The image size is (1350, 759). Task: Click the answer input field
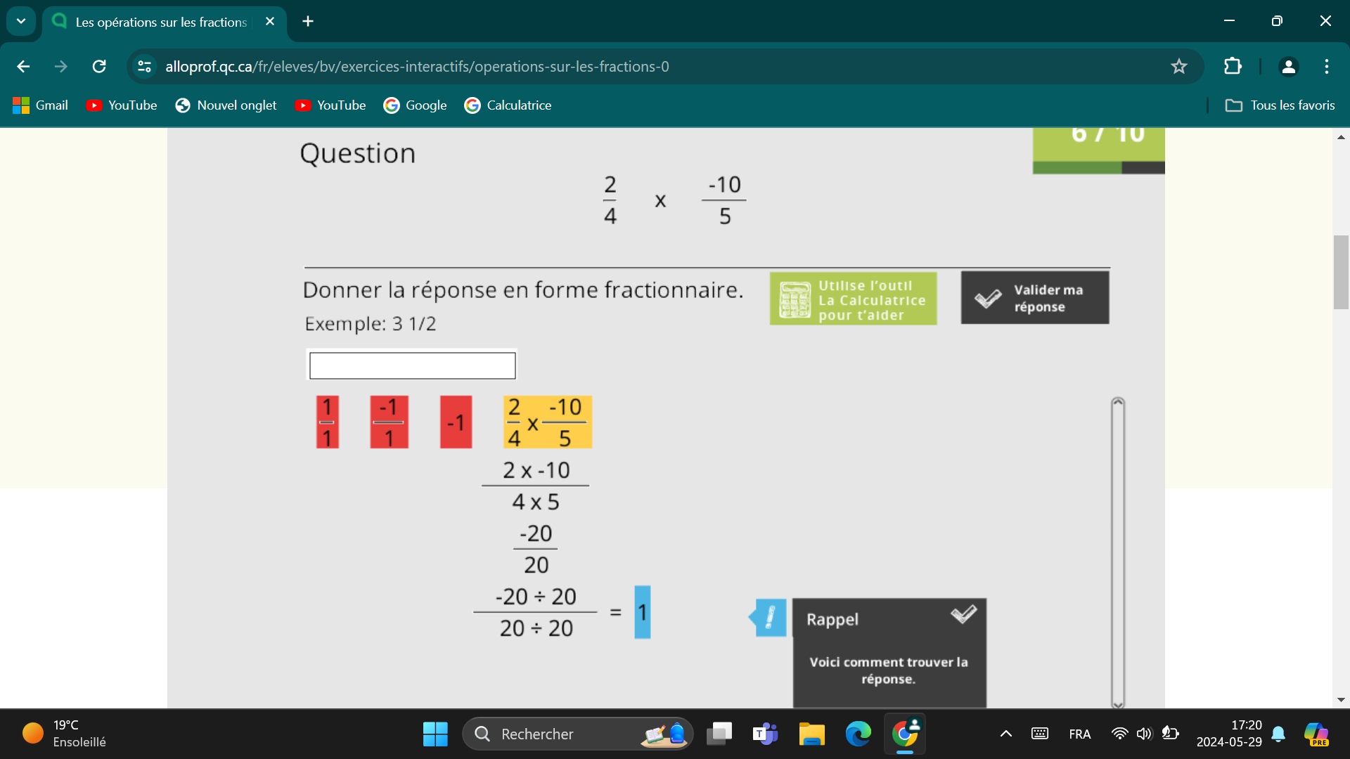click(411, 364)
